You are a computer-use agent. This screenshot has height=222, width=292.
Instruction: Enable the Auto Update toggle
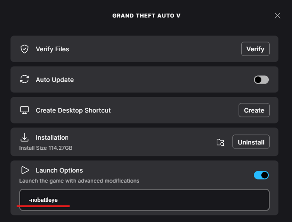pyautogui.click(x=261, y=80)
